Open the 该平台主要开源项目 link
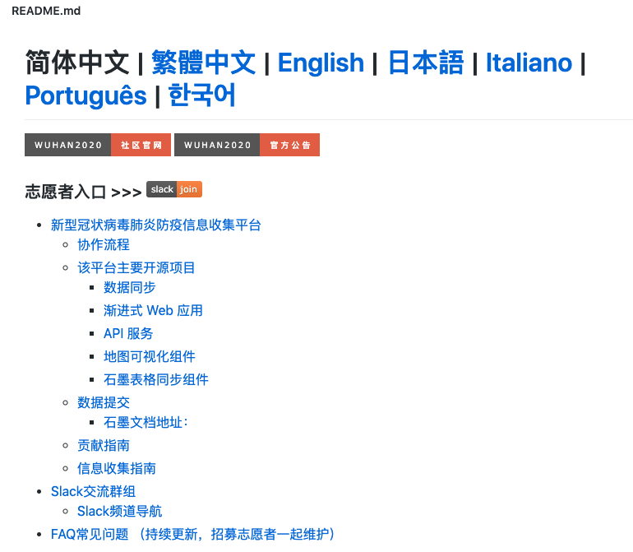The height and width of the screenshot is (552, 633). [136, 267]
